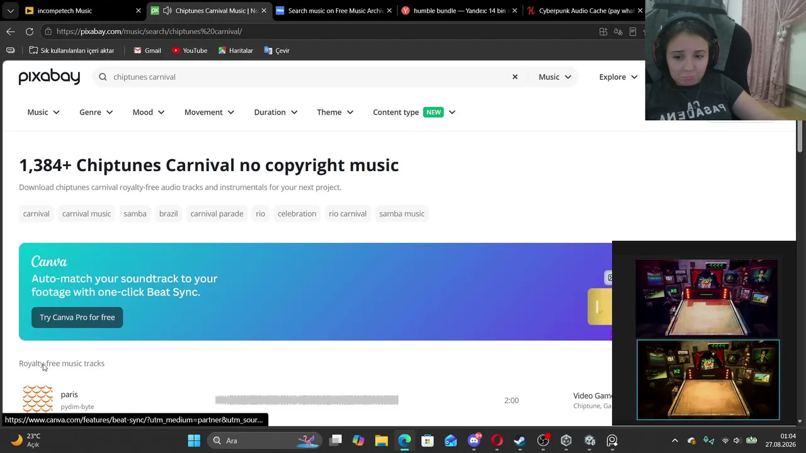806x453 pixels.
Task: Click the volume icon in system tray
Action: click(x=737, y=440)
